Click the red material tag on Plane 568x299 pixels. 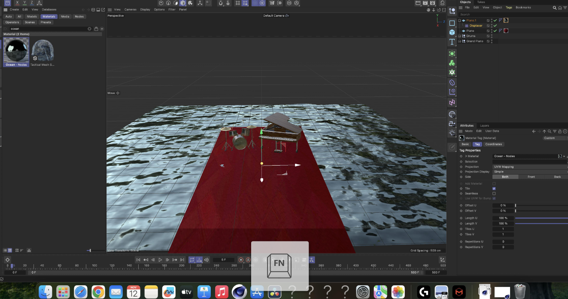pyautogui.click(x=506, y=31)
